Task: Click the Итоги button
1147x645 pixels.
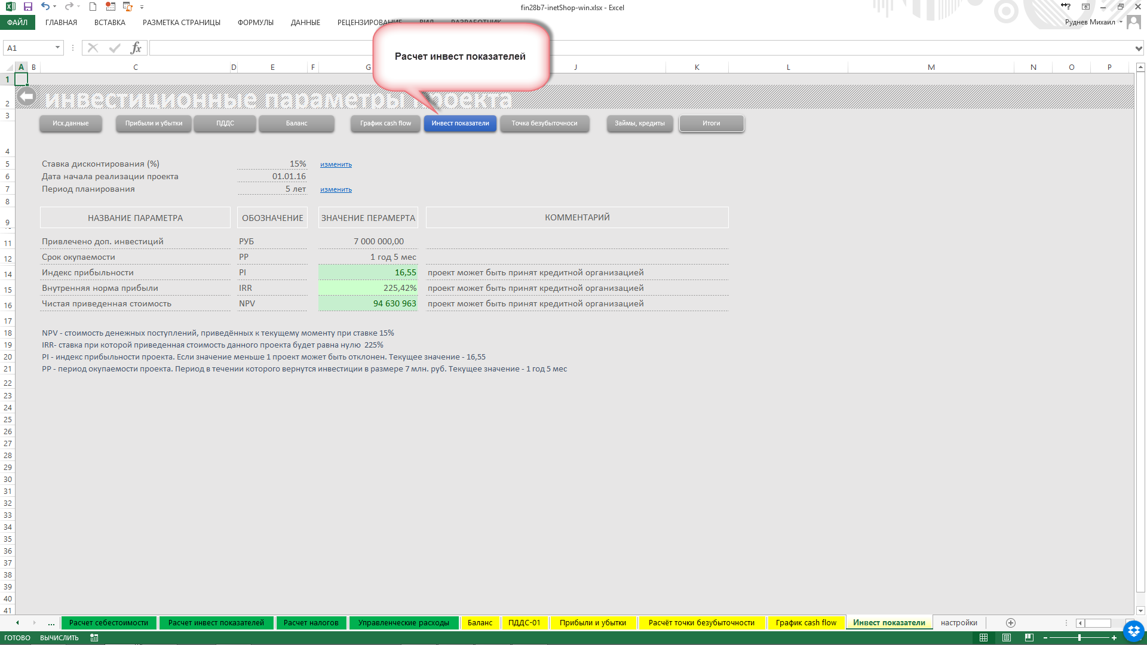Action: pos(711,123)
